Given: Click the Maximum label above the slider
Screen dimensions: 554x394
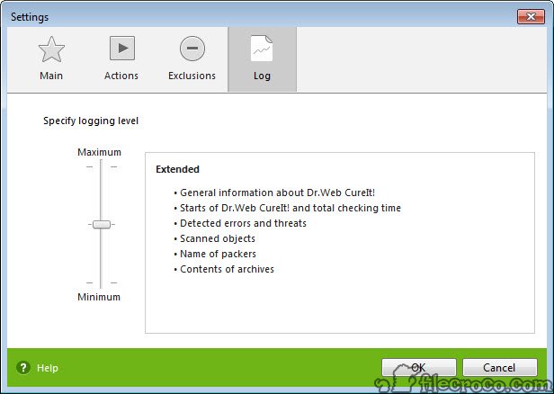Looking at the screenshot, I should pyautogui.click(x=99, y=152).
